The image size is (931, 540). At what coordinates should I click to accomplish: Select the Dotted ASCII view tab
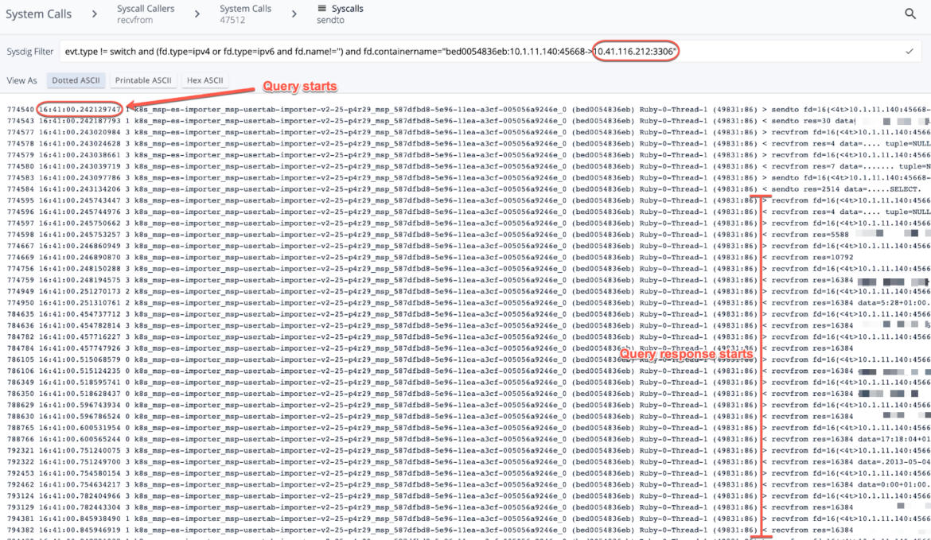tap(76, 80)
